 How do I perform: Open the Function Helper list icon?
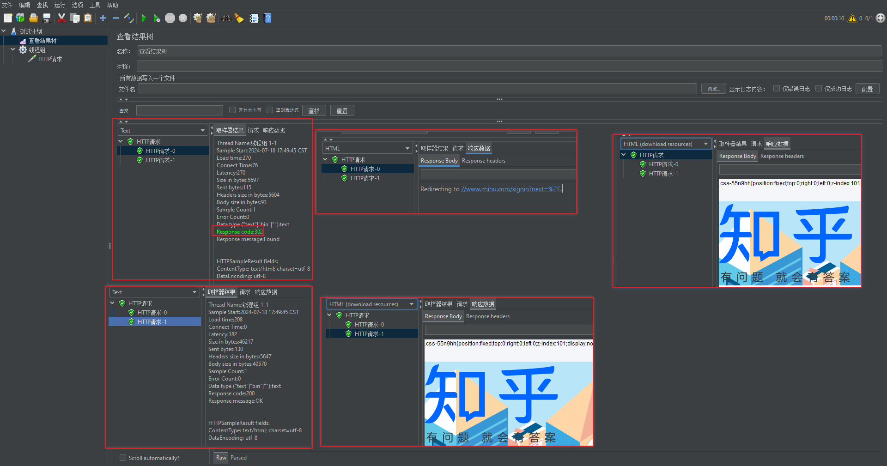254,18
